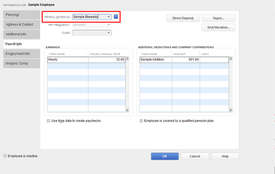The height and width of the screenshot is (174, 275).
Task: Click the Amount column header
Action: click(179, 54)
